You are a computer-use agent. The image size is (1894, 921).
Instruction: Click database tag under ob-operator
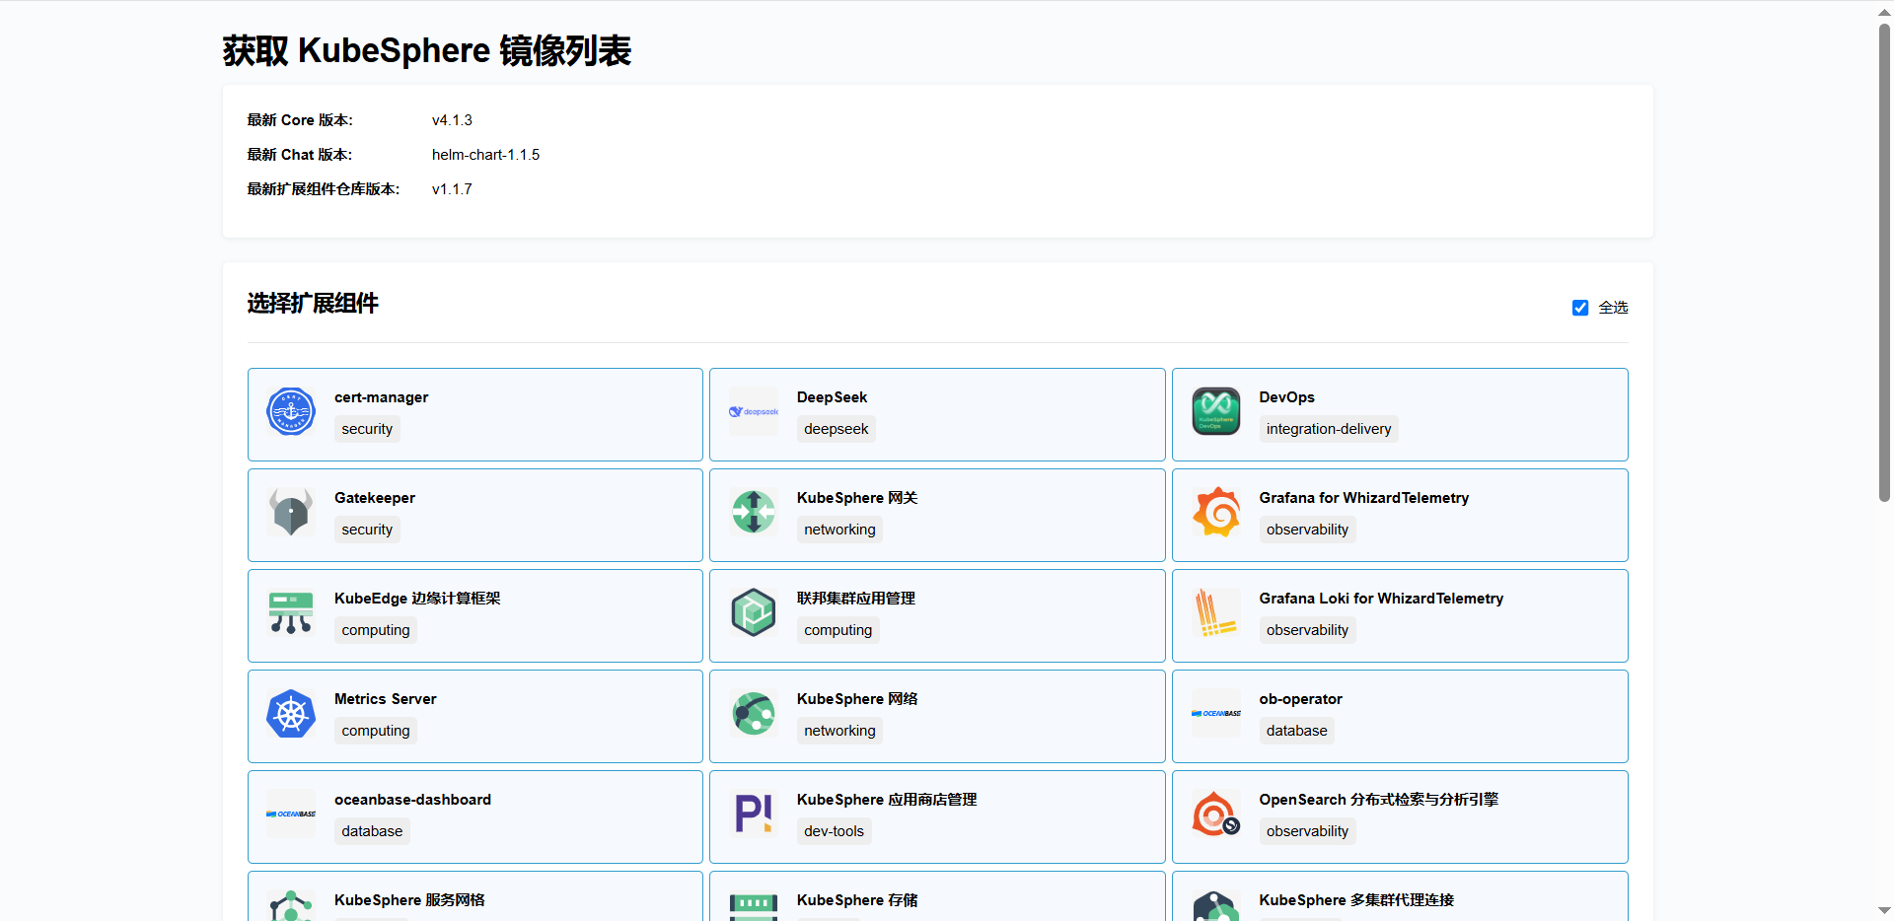tap(1296, 731)
